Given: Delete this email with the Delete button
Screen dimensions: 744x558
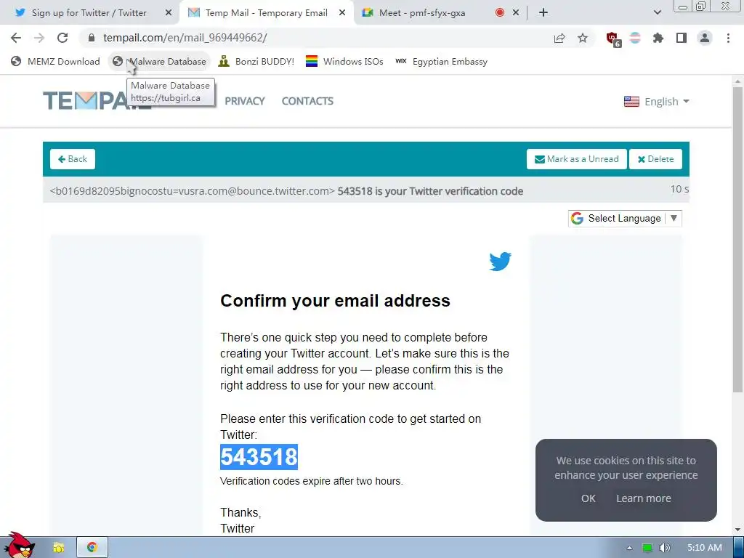Looking at the screenshot, I should coord(655,159).
